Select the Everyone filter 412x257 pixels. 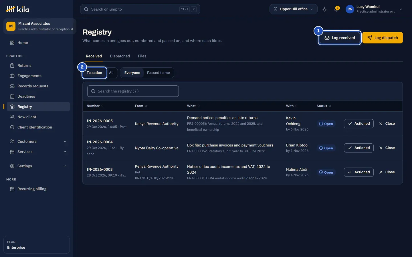(132, 73)
